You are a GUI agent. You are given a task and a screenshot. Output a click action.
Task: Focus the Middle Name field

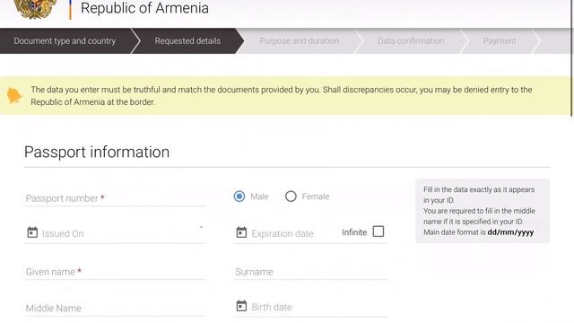coord(115,308)
